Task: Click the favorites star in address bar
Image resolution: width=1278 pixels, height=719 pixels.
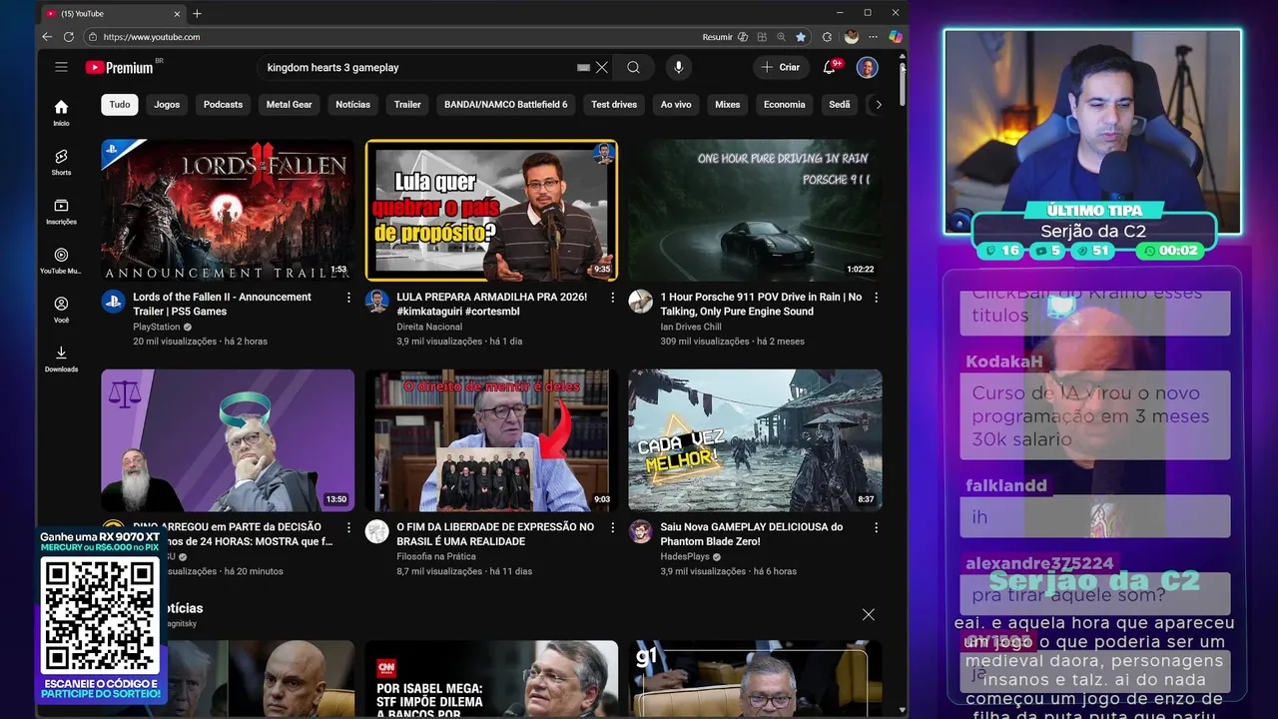Action: 801,37
